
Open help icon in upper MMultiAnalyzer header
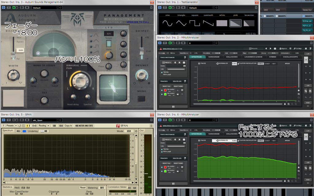310,48
